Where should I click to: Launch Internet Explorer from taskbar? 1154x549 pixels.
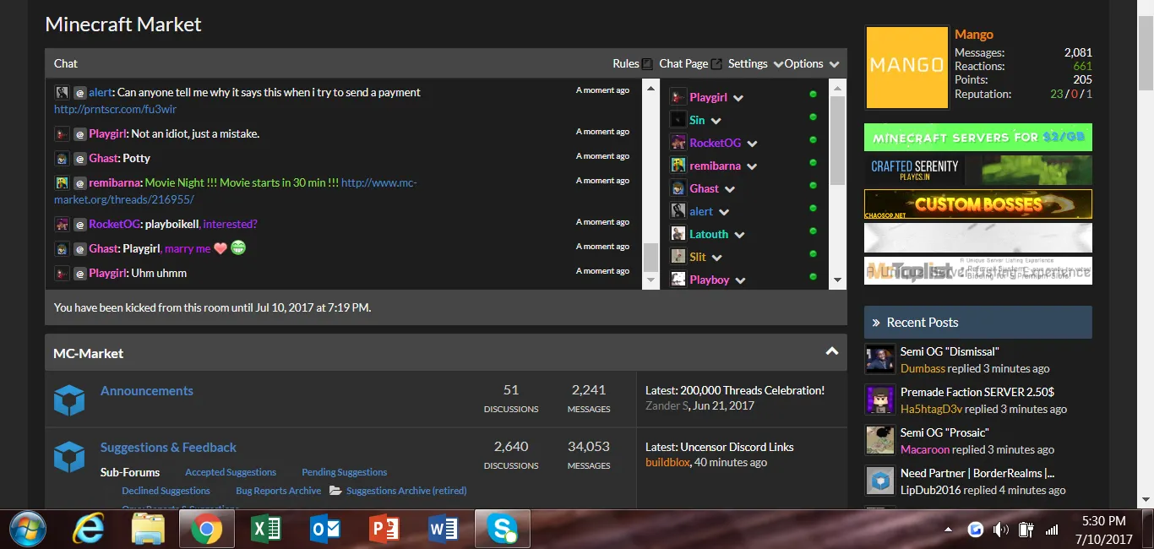click(x=88, y=530)
